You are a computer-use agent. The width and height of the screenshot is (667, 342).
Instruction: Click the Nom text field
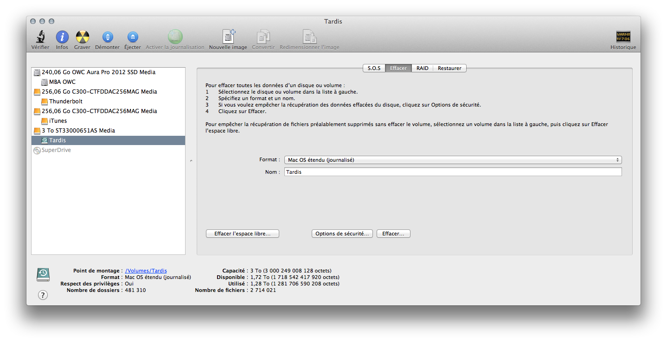(452, 172)
